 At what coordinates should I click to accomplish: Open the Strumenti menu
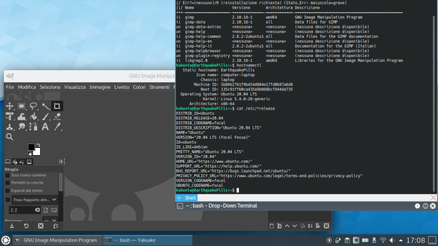pyautogui.click(x=159, y=87)
